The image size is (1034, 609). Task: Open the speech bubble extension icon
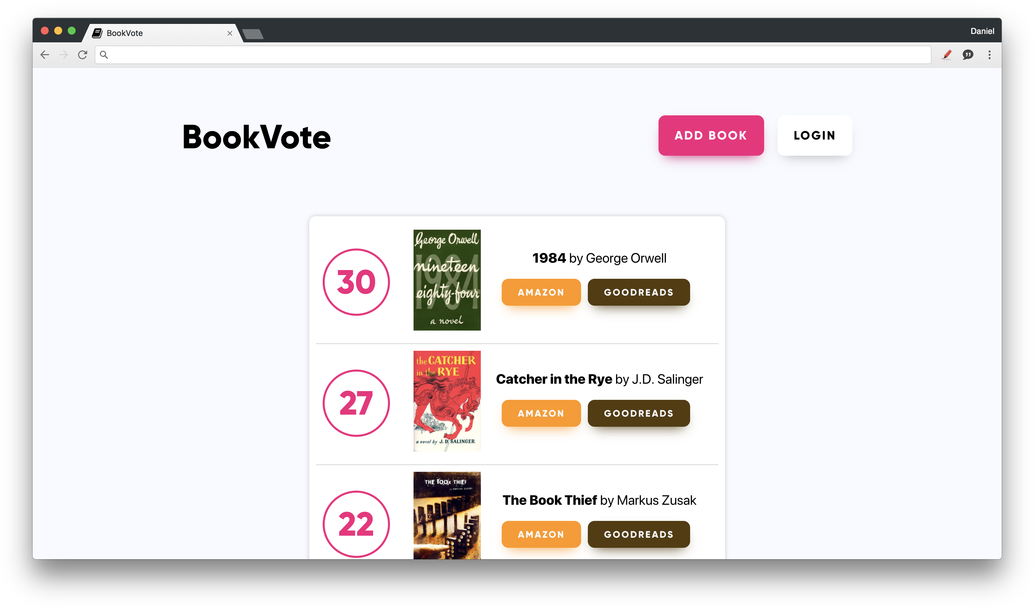click(x=967, y=54)
